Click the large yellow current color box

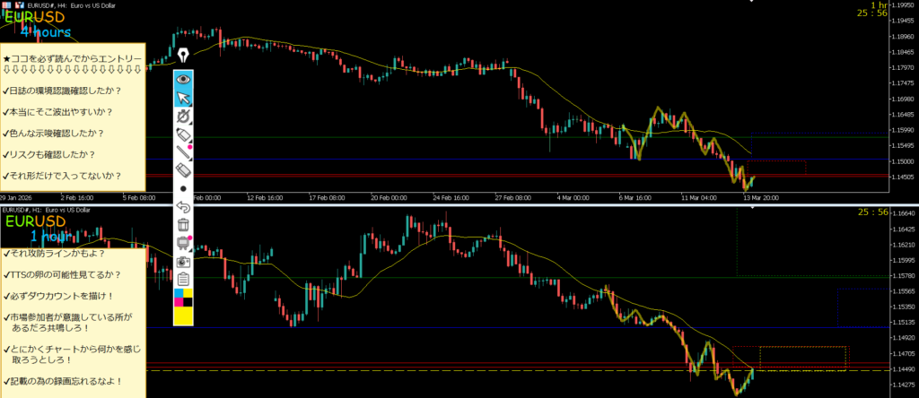pyautogui.click(x=184, y=316)
